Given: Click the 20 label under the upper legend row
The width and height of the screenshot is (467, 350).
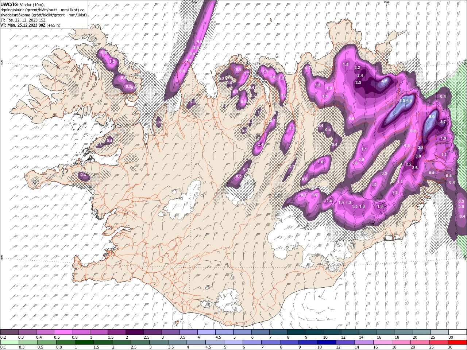Looking at the screenshot, I should pos(415,337).
